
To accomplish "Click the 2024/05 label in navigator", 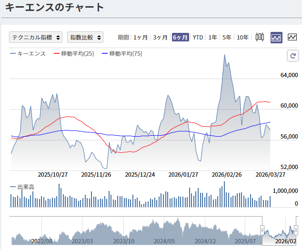I will click(x=164, y=241).
